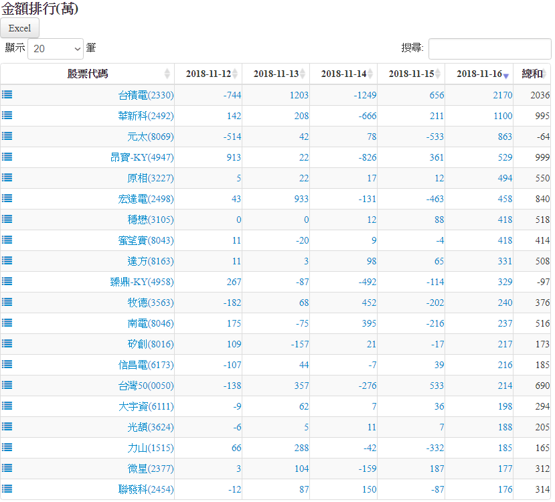Click list icon beside 牧德(3563) row
The image size is (555, 502).
tap(7, 303)
